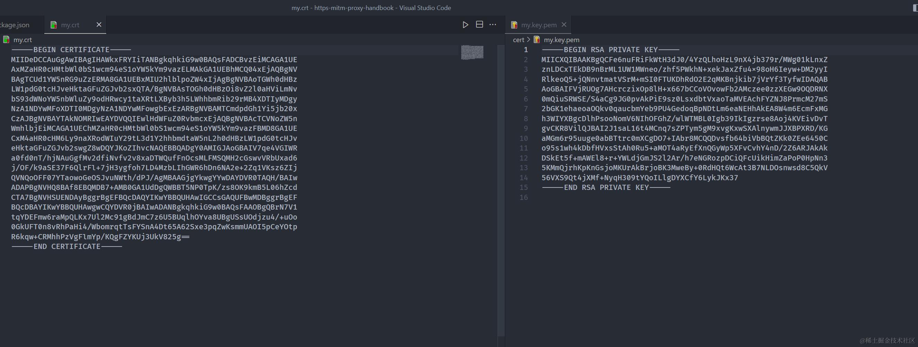Click line starting tqYDEFmw6raMpQLKx7
The width and height of the screenshot is (918, 347).
(x=154, y=217)
